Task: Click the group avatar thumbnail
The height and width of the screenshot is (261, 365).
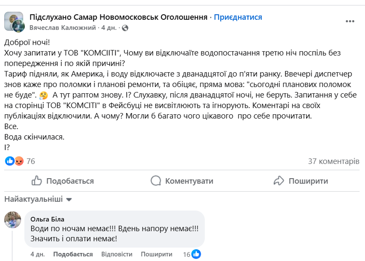Action: [13, 21]
